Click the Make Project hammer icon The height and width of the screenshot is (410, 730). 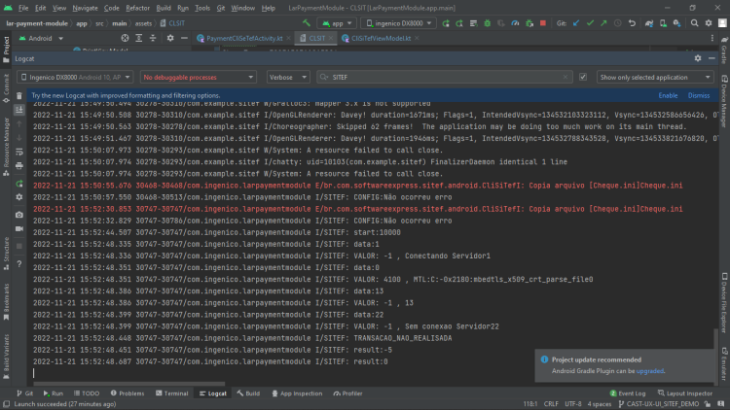pyautogui.click(x=307, y=23)
